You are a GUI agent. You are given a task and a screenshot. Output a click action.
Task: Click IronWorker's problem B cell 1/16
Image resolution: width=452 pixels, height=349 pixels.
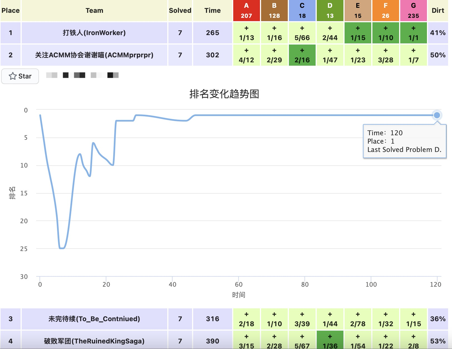tap(274, 33)
